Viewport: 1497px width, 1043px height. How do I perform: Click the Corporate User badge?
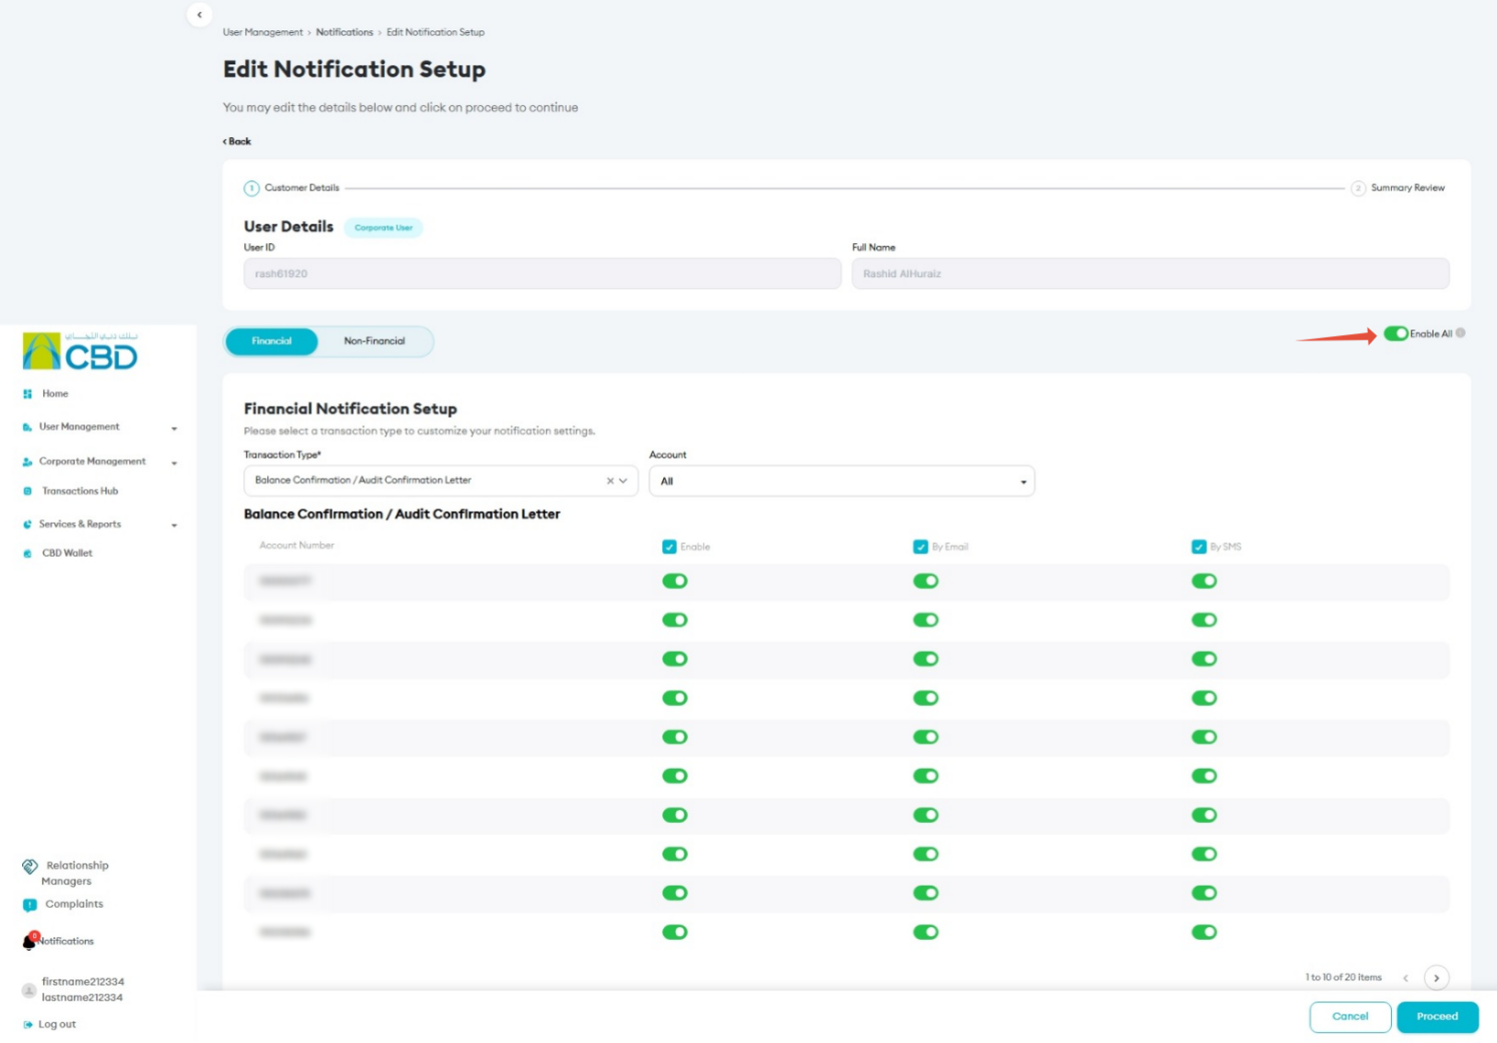383,227
